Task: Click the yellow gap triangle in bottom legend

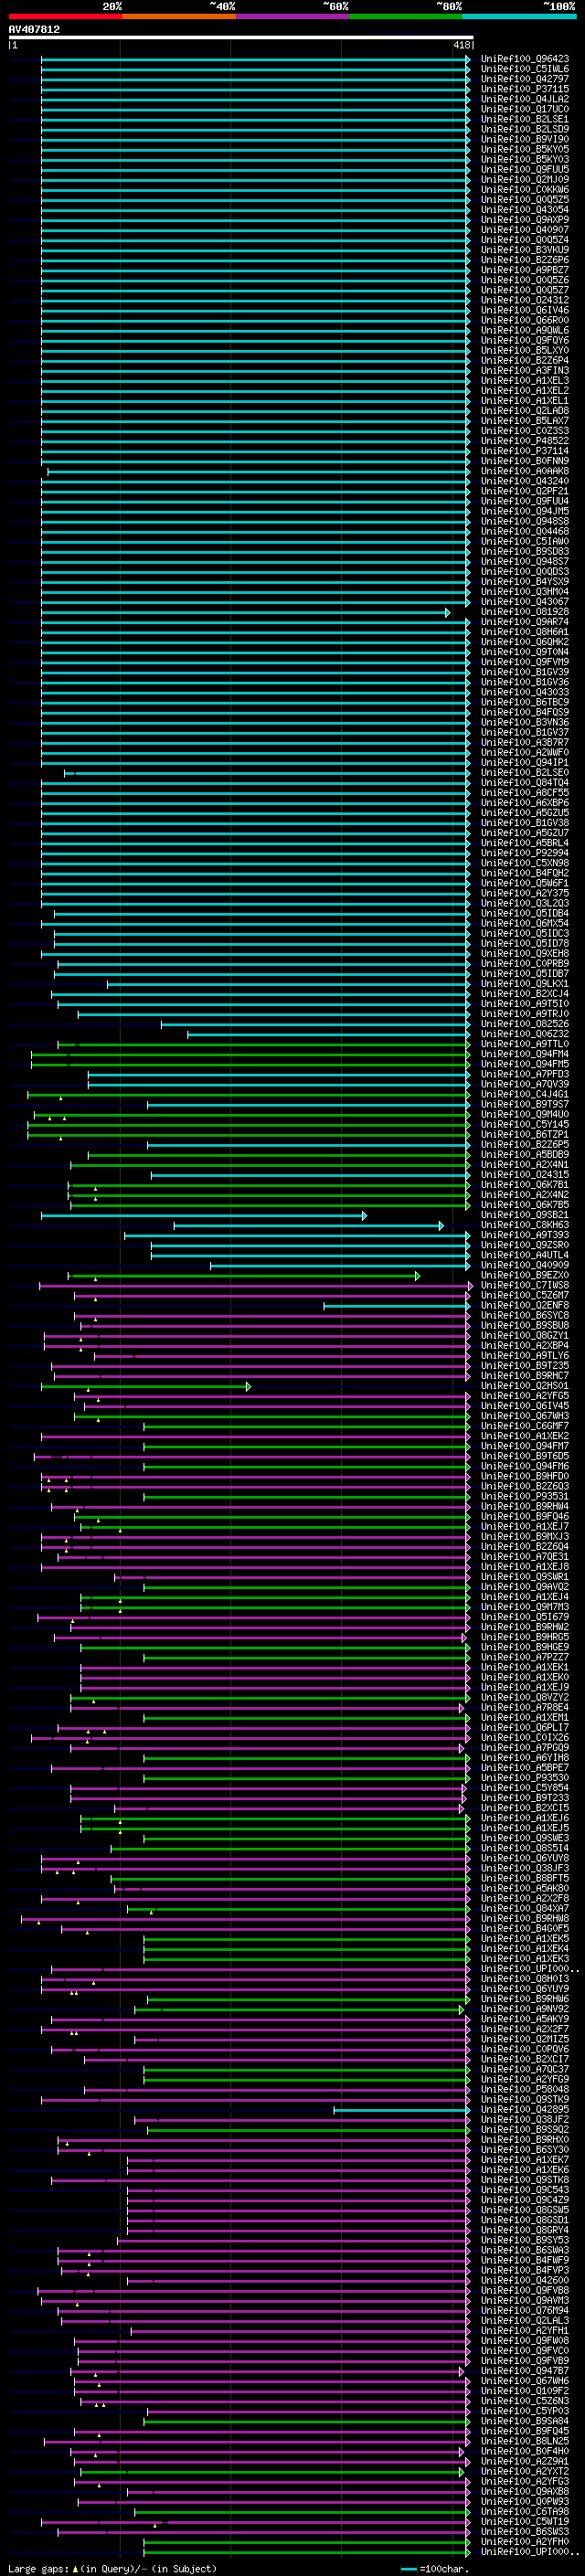Action: tap(75, 2569)
